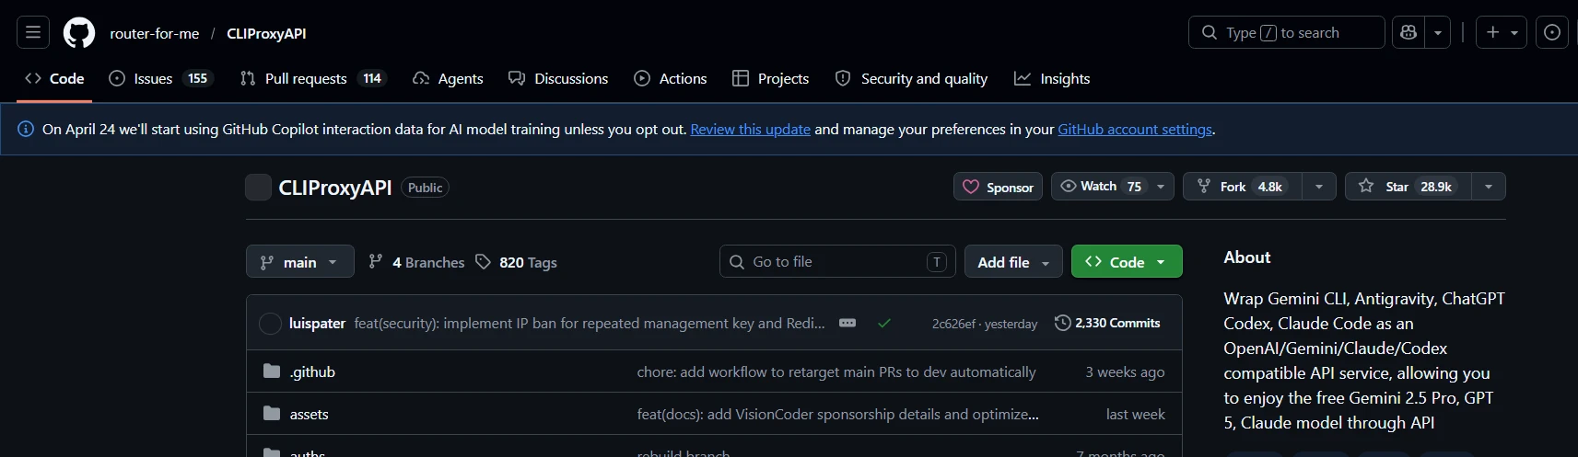Click the Review this update link
Viewport: 1578px width, 457px height.
pyautogui.click(x=750, y=129)
